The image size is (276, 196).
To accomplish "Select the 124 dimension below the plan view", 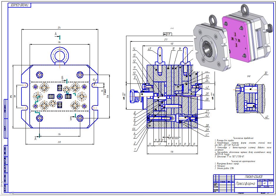I will (x=59, y=134).
